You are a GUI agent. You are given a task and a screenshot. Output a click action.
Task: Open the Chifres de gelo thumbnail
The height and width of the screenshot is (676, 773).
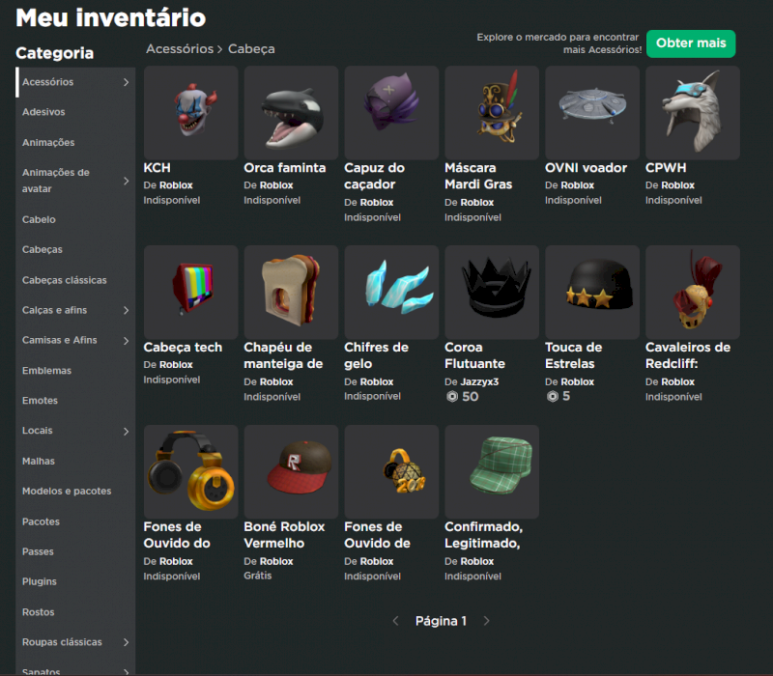tap(391, 292)
